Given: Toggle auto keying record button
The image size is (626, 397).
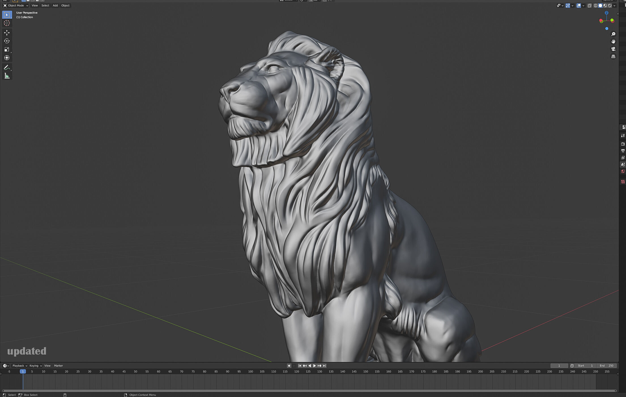Looking at the screenshot, I should click(289, 366).
